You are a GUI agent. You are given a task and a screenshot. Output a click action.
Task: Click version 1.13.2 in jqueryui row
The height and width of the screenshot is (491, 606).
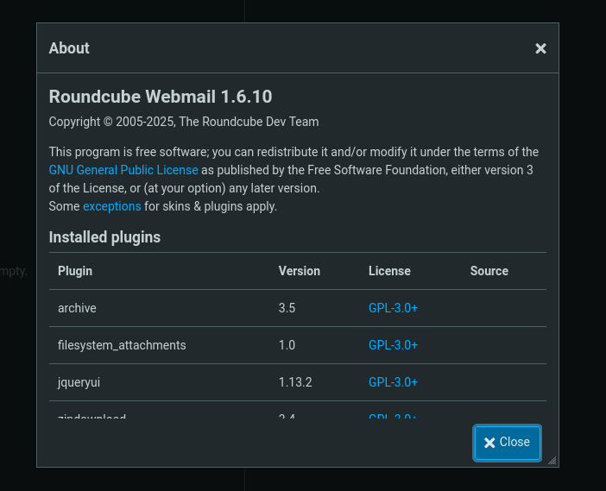pyautogui.click(x=295, y=382)
